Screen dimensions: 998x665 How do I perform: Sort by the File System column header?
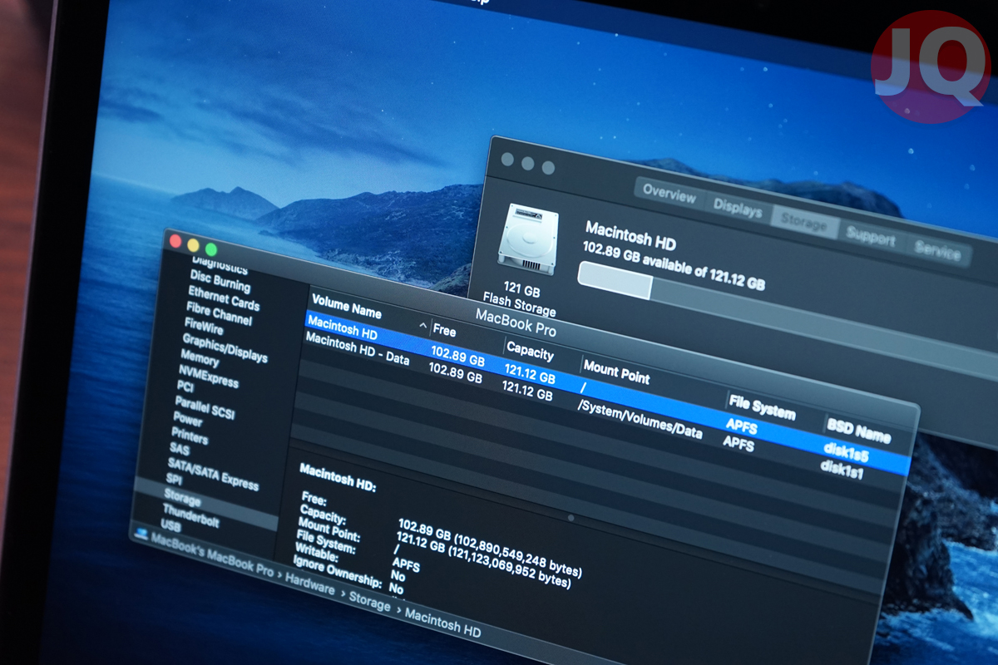pos(762,407)
